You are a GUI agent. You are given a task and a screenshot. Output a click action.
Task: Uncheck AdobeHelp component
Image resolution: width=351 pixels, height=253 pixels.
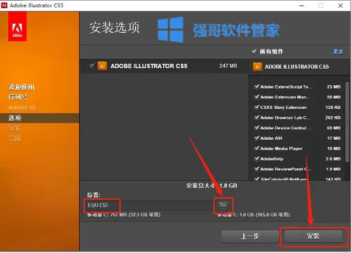(x=257, y=159)
